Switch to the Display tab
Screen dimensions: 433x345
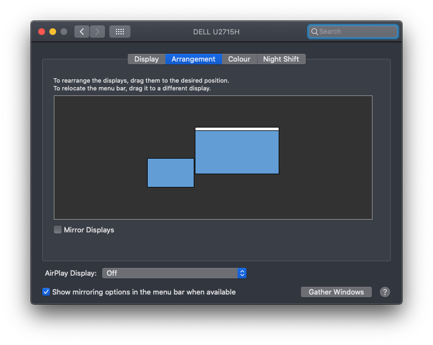(147, 59)
